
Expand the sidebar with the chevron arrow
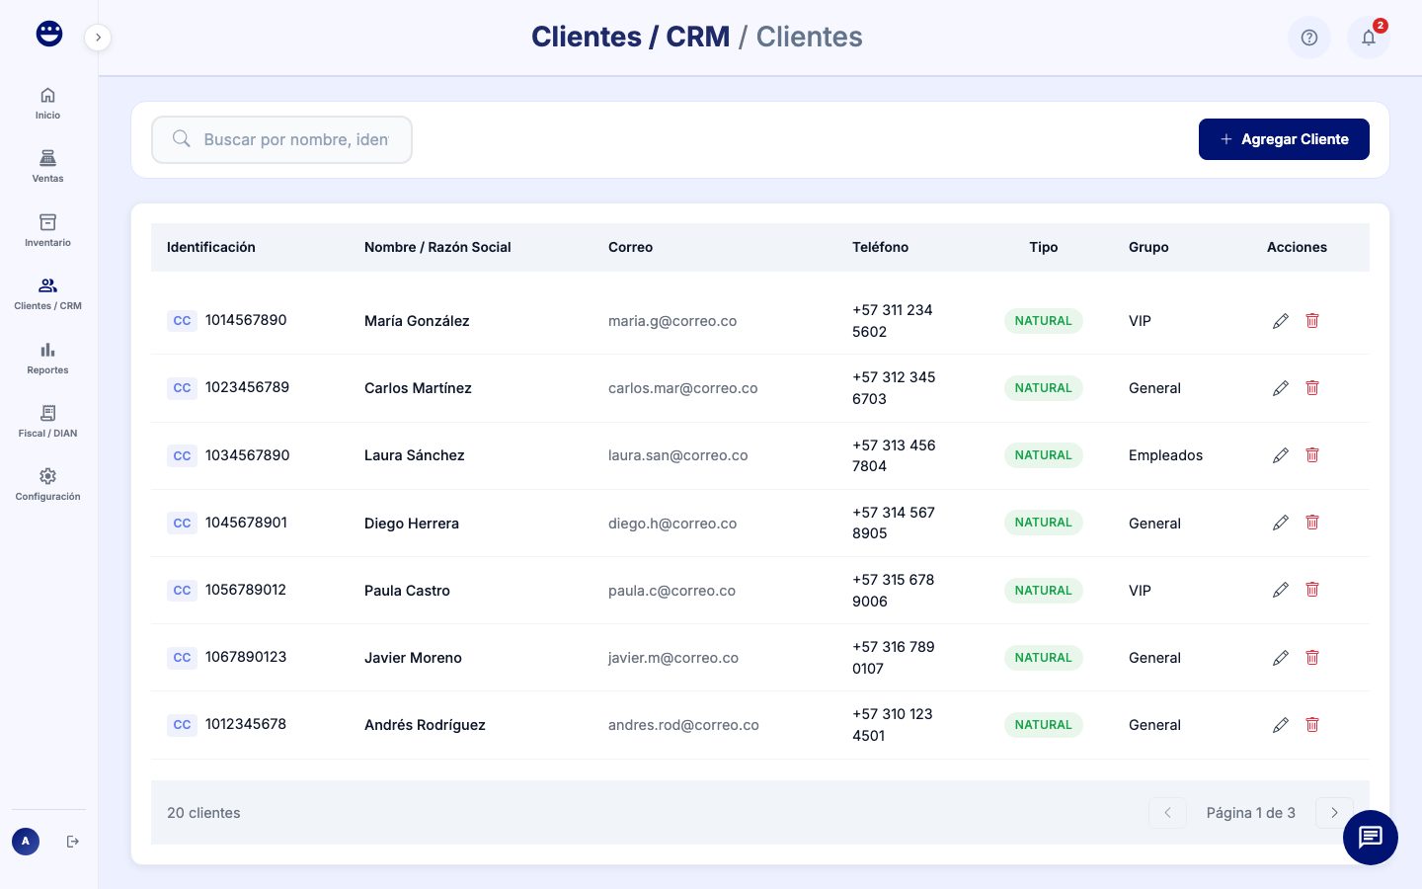point(98,37)
